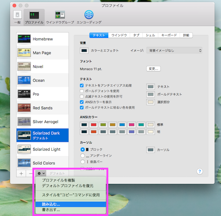Screen dimensions: 221x216
Task: Open the help question mark button
Action: click(x=200, y=171)
